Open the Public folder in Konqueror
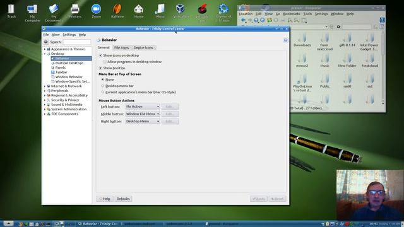Screen dimensions: 404x227 click(x=324, y=81)
